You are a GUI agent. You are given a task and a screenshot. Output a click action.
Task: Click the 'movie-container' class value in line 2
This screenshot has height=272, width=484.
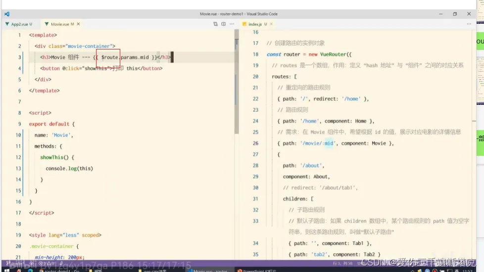point(89,46)
